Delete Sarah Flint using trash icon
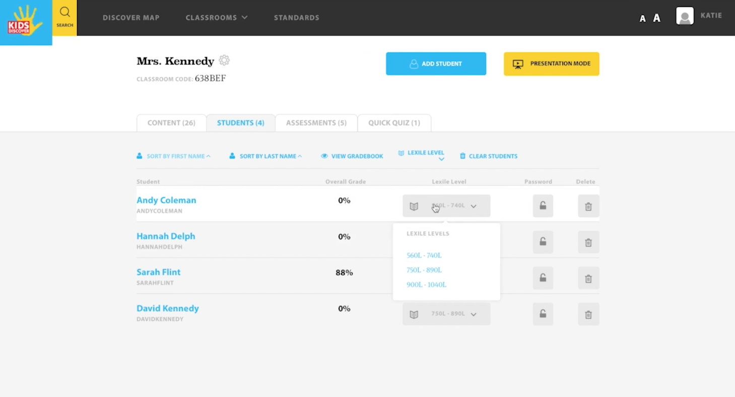The image size is (735, 397). tap(588, 279)
